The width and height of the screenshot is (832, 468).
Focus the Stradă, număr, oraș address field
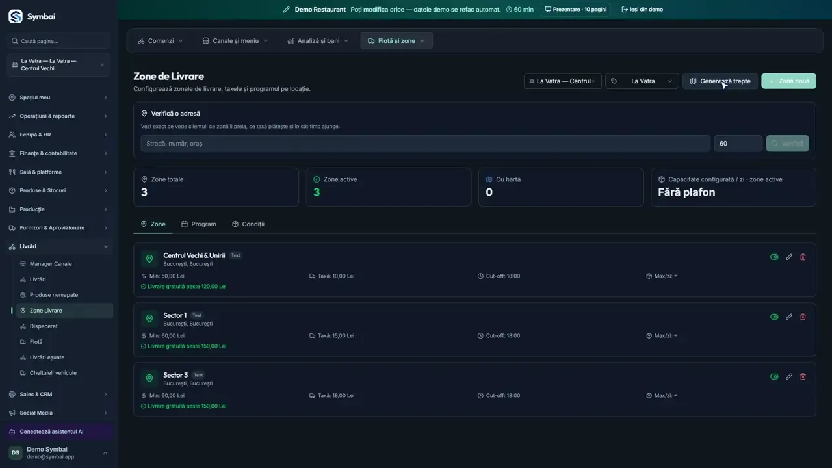pyautogui.click(x=425, y=144)
